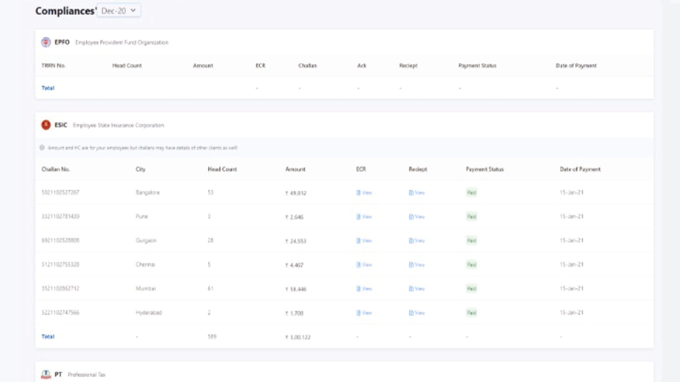680x382 pixels.
Task: View ECR document for Bangalore challan
Action: [364, 193]
